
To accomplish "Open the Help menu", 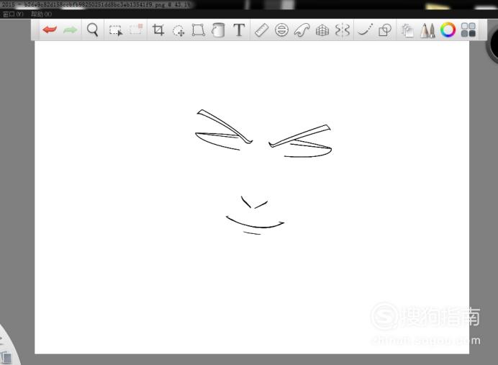I will [41, 14].
